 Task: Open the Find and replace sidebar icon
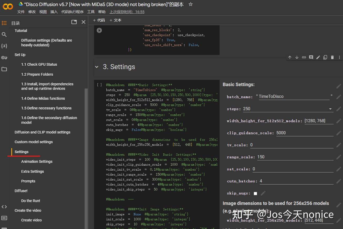click(x=4, y=35)
